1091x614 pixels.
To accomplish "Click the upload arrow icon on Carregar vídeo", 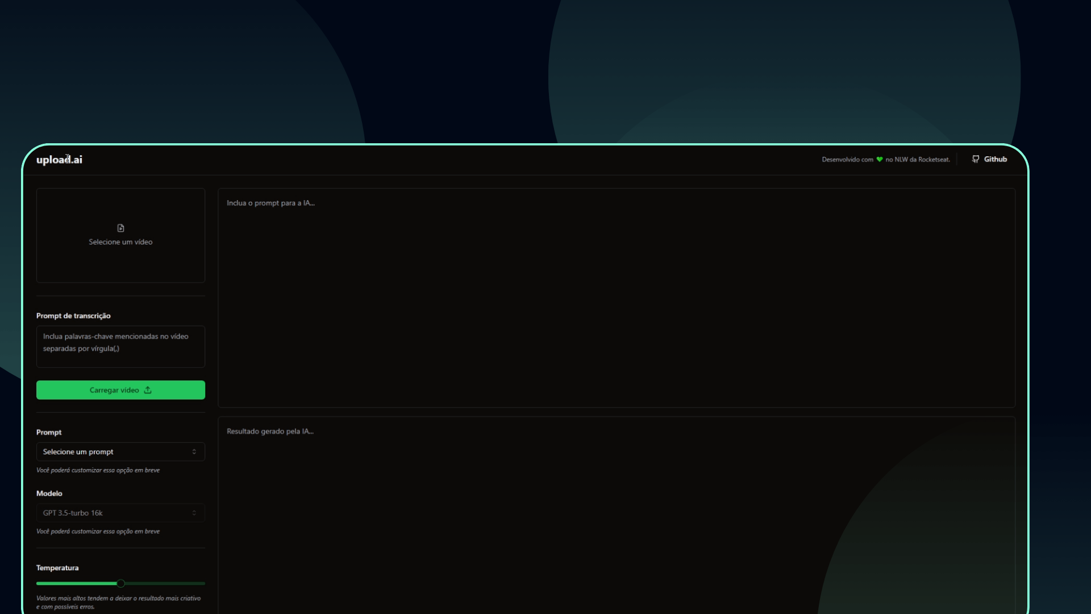I will click(148, 390).
